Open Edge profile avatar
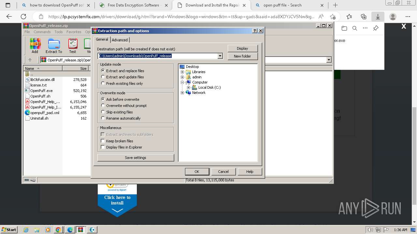 click(x=393, y=17)
